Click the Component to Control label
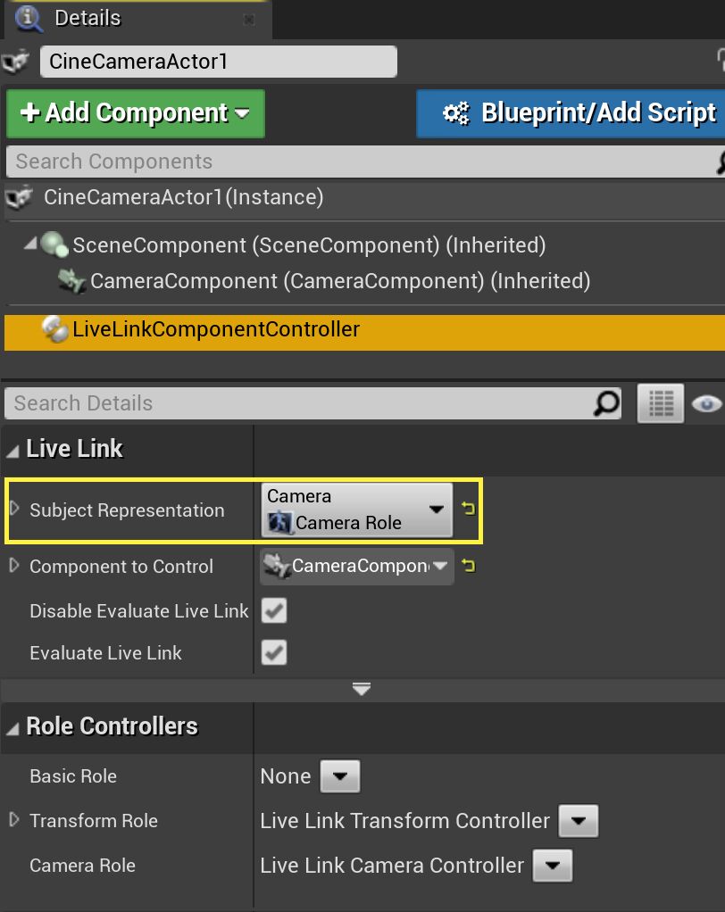This screenshot has height=912, width=725. coord(121,567)
